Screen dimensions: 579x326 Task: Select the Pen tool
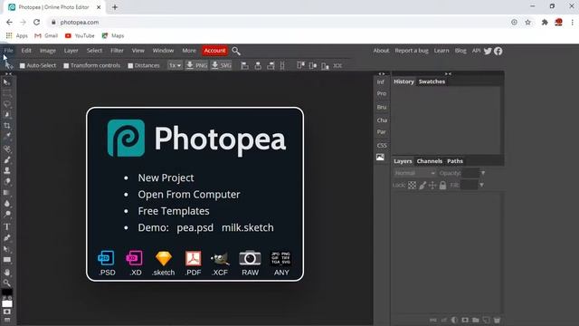pos(6,237)
